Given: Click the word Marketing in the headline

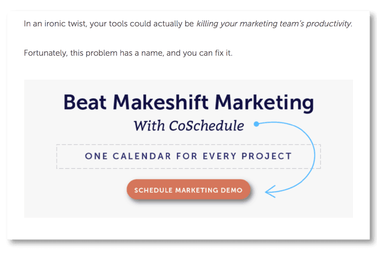Looking at the screenshot, I should pyautogui.click(x=264, y=103).
